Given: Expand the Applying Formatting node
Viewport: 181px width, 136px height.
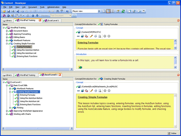Looking at the screenshot, I should (7, 34).
